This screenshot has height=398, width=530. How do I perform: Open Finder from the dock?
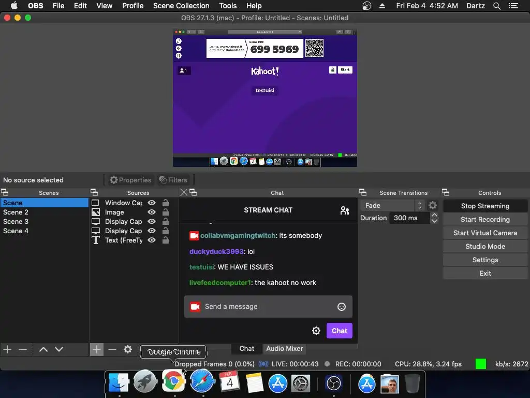pos(119,383)
